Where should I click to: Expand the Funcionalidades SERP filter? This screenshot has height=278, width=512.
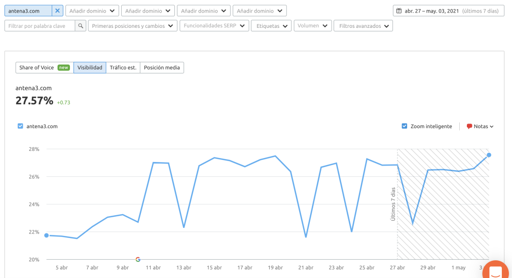214,26
